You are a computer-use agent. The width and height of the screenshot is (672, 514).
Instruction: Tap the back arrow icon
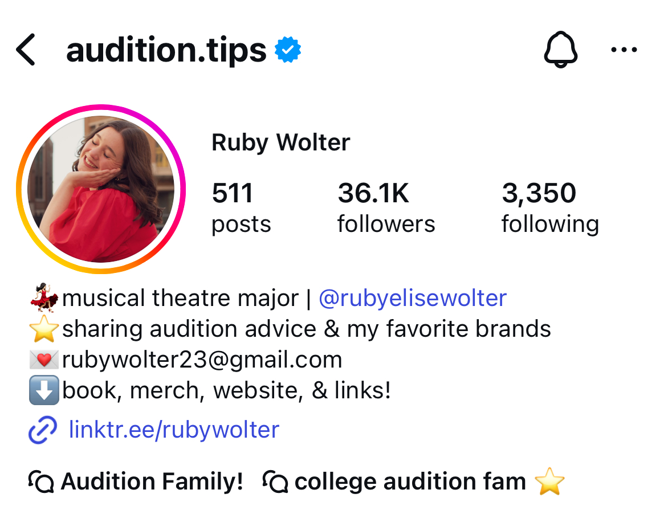click(x=26, y=50)
